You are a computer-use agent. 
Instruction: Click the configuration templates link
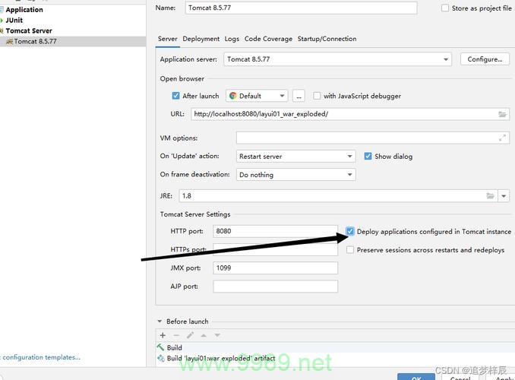click(41, 357)
